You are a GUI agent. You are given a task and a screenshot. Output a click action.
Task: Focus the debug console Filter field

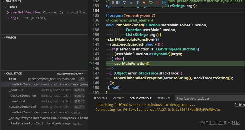(210, 99)
